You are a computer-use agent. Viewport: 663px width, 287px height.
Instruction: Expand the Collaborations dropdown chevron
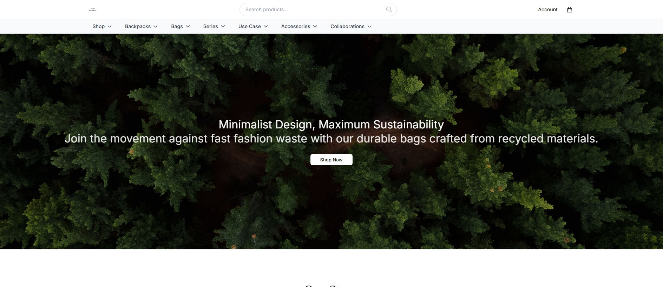pyautogui.click(x=369, y=26)
